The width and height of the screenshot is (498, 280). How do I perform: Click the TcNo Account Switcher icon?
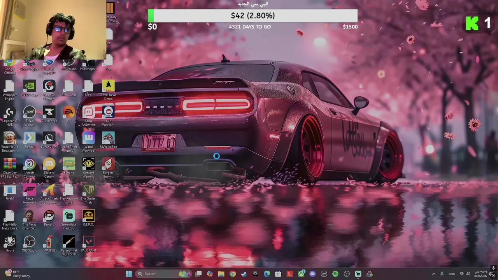click(29, 116)
